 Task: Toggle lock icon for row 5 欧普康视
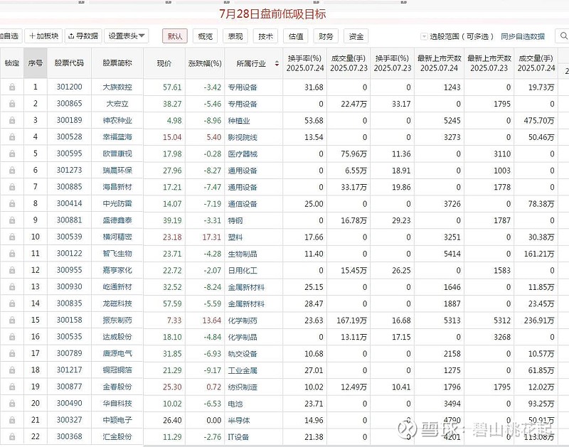pos(12,154)
